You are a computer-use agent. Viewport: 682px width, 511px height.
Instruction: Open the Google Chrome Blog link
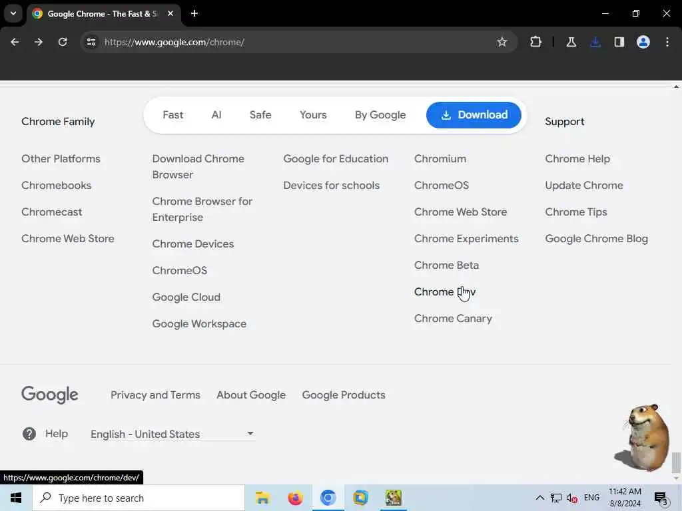596,239
